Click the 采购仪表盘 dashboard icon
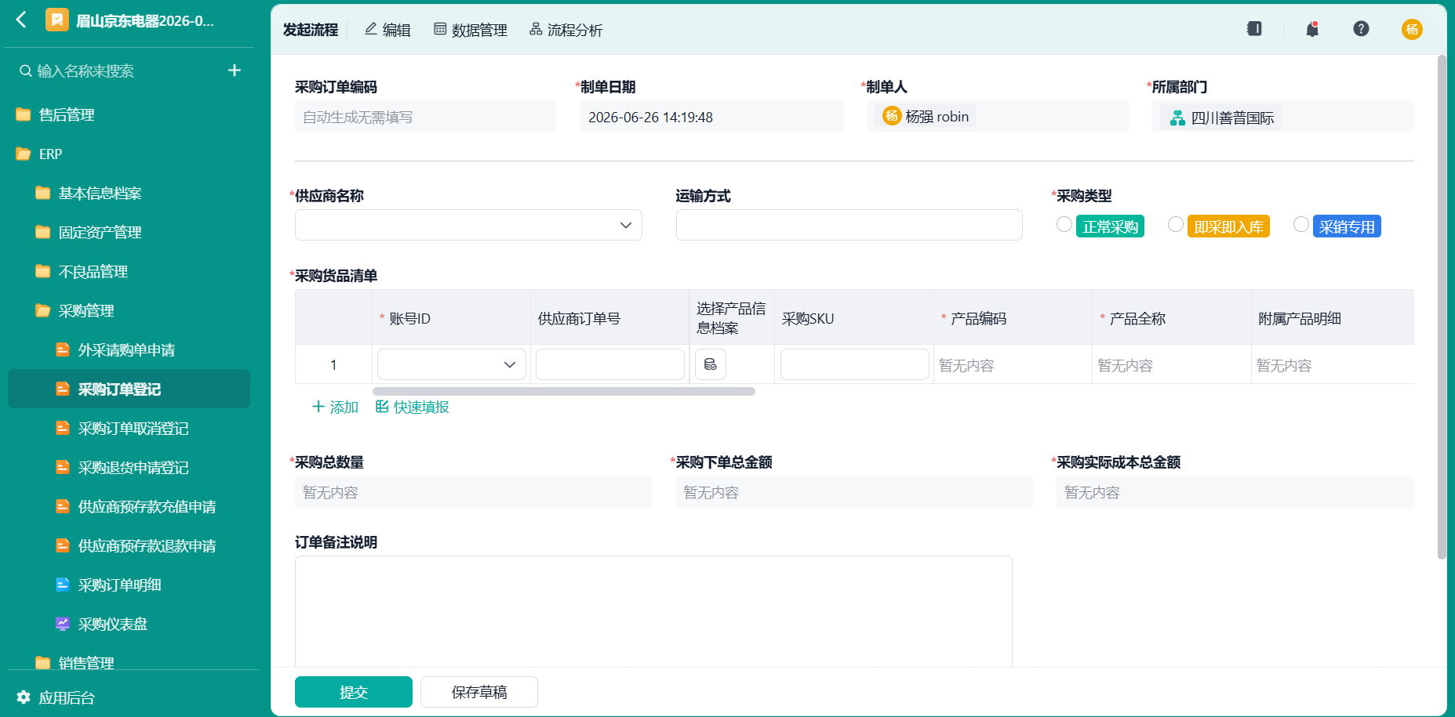The image size is (1455, 717). 63,624
